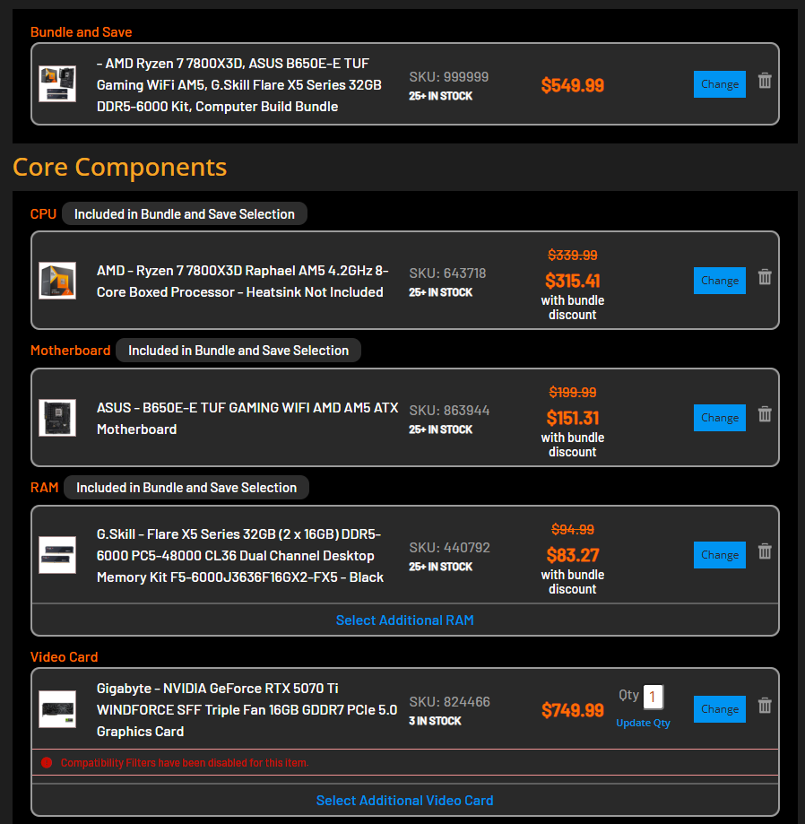
Task: Click CPU's Included in Bundle and Save badge
Action: click(x=185, y=214)
